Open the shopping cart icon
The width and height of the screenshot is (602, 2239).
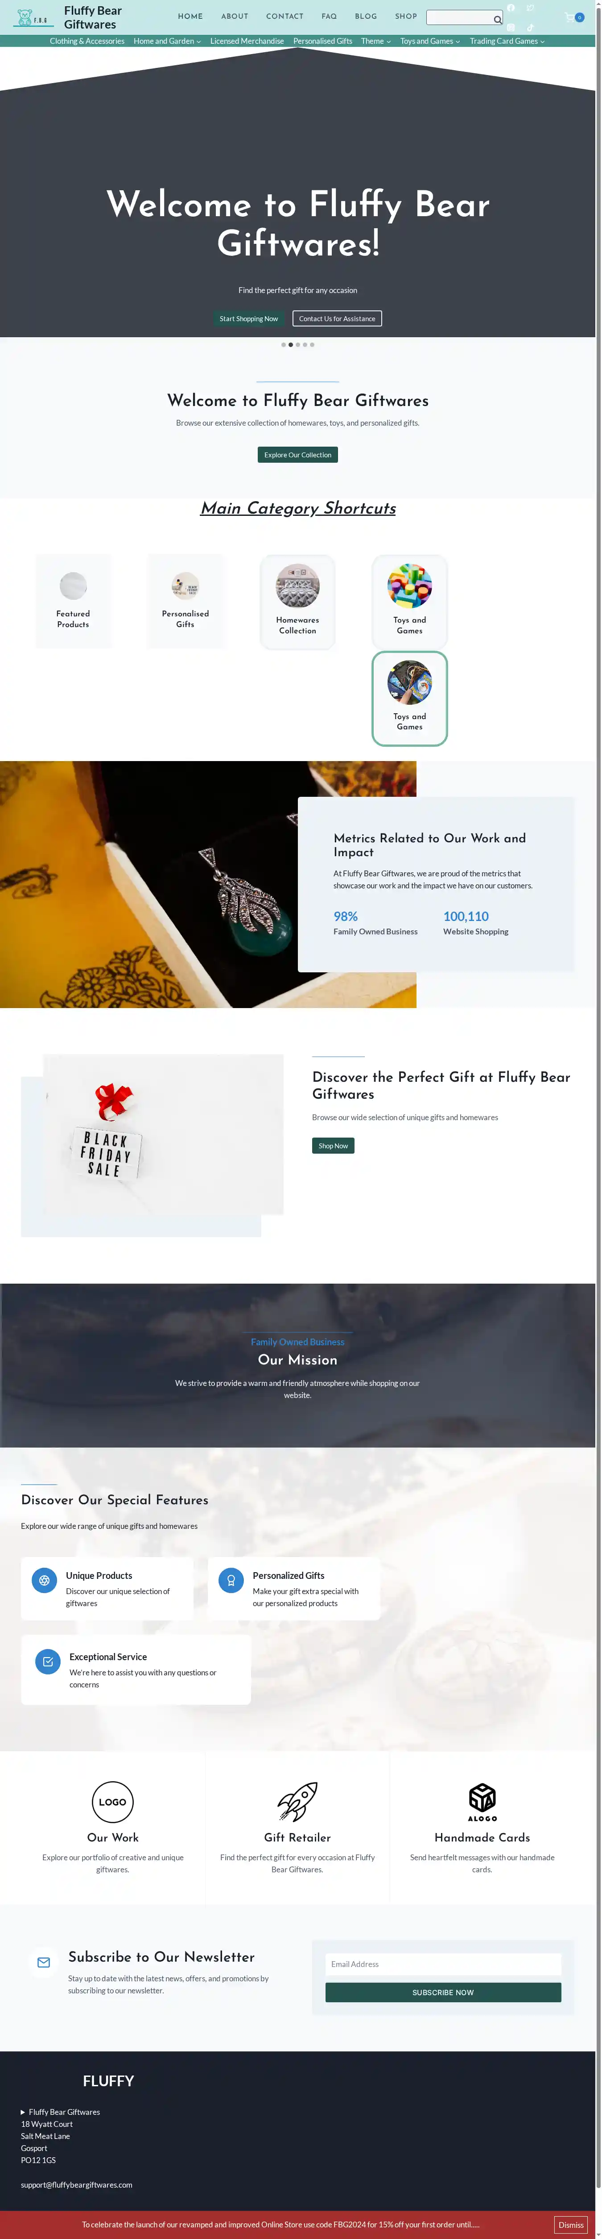(570, 17)
